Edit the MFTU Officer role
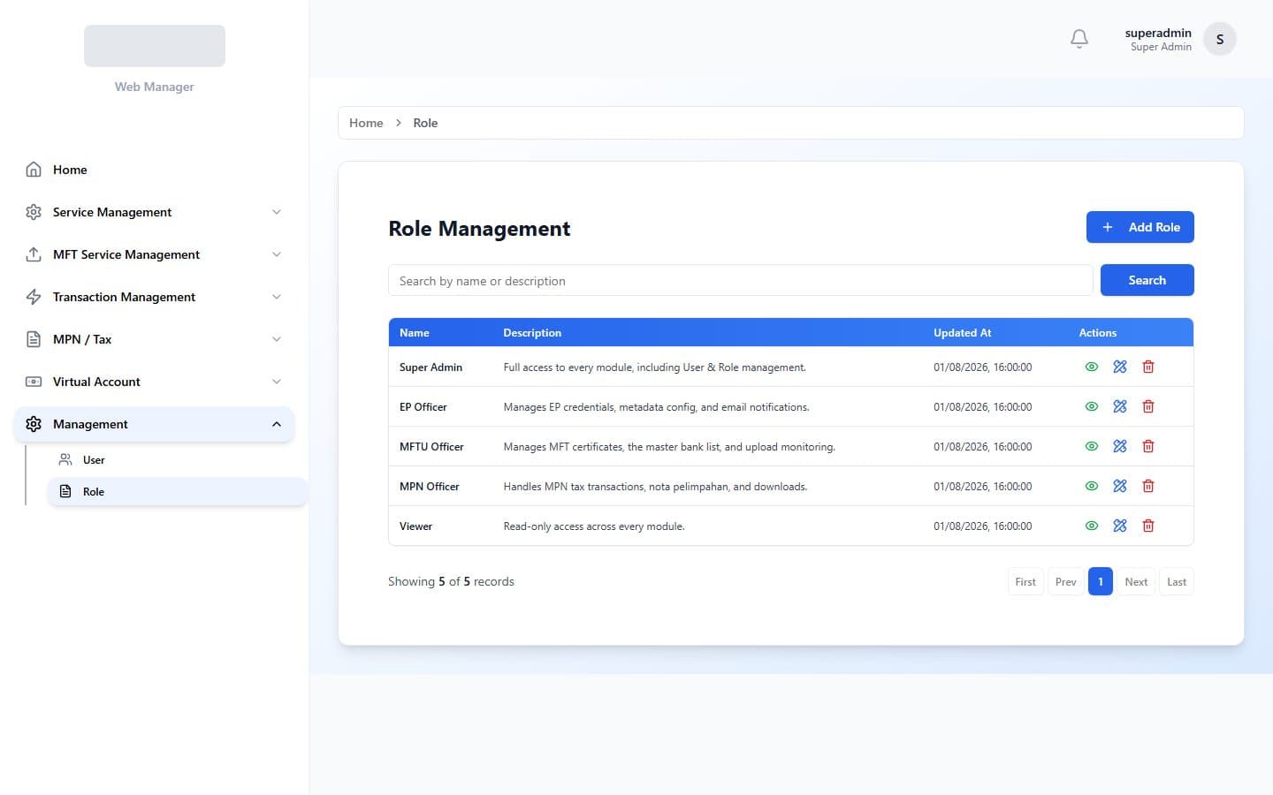The width and height of the screenshot is (1273, 795). [1120, 446]
